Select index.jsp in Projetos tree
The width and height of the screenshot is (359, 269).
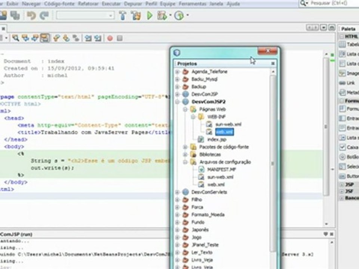pos(217,139)
